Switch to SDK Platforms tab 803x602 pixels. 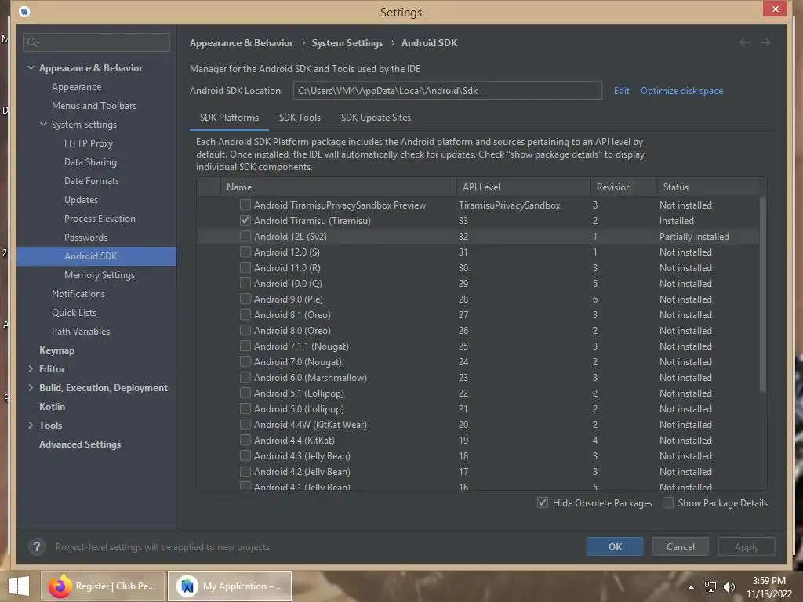click(x=229, y=118)
